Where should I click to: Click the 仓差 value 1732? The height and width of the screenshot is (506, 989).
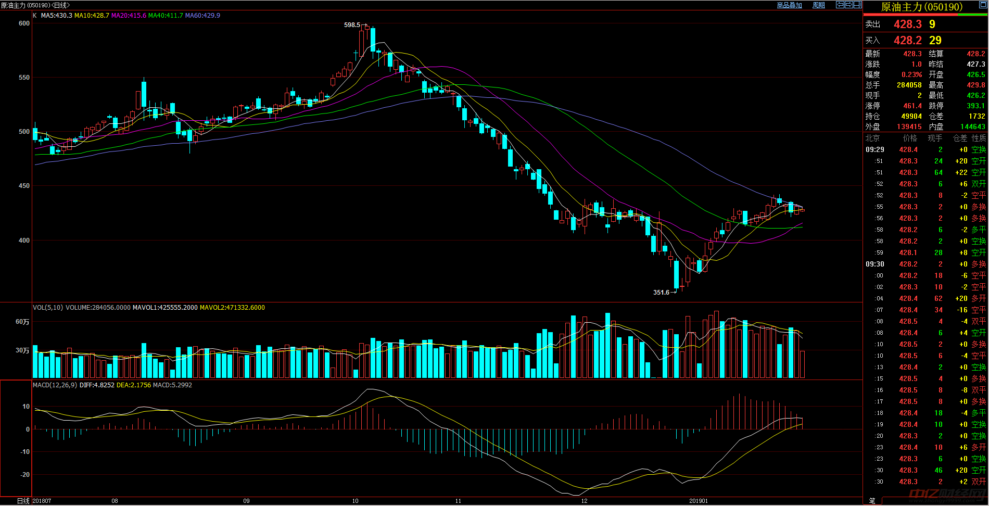[977, 116]
